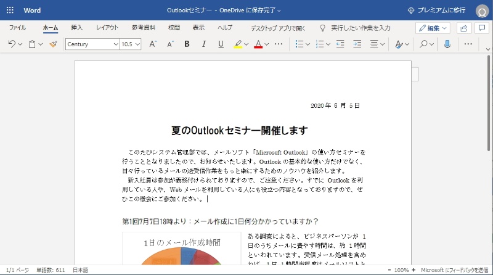Toggle bold formatting
The image size is (493, 275).
187,44
